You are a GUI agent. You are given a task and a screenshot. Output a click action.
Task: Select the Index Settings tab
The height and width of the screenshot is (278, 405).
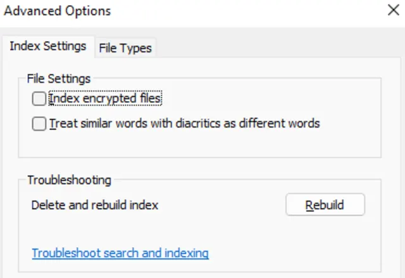point(48,46)
